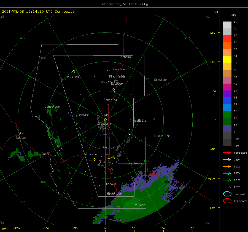Click the yellow radar-center diamond near Olds
This screenshot has height=232, width=248.
105,120
